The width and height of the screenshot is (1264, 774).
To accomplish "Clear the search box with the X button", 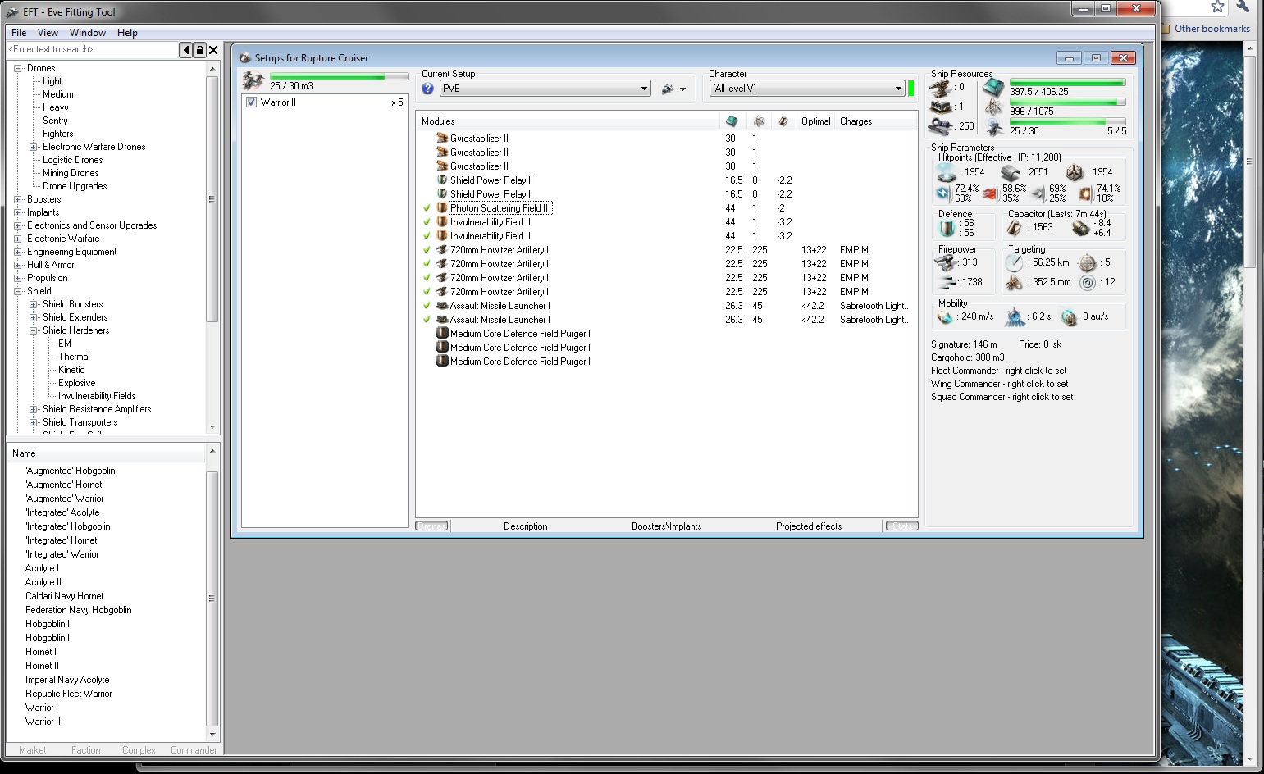I will point(213,50).
